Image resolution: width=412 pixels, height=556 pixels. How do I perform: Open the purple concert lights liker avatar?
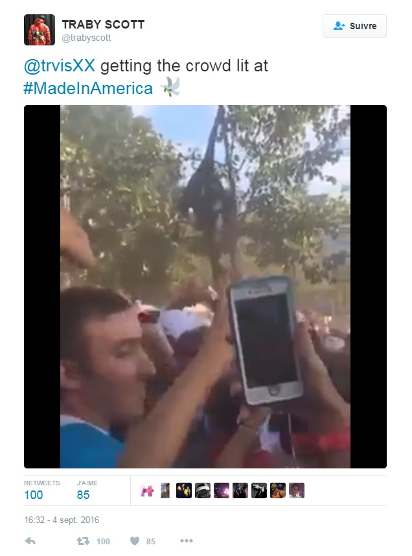221,490
